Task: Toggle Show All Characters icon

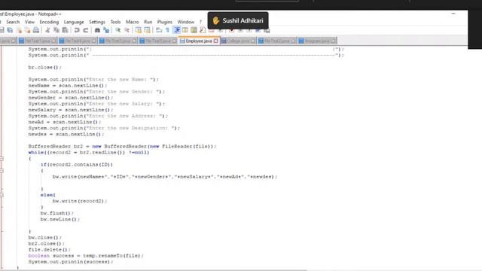Action: click(x=167, y=30)
